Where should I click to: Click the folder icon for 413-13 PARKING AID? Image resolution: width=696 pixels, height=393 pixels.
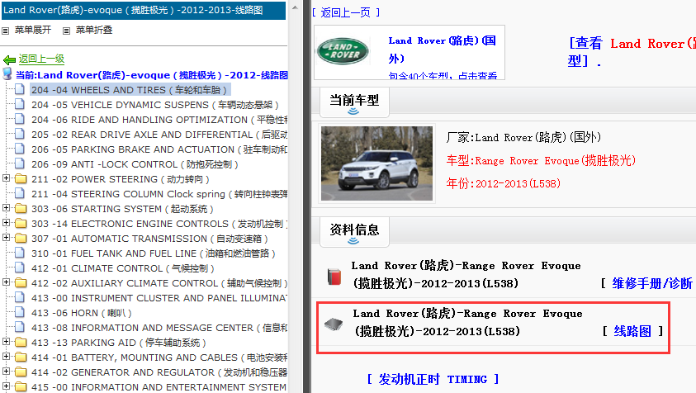(x=21, y=343)
